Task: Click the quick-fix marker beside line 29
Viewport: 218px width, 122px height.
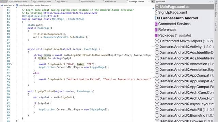Action: [11, 64]
